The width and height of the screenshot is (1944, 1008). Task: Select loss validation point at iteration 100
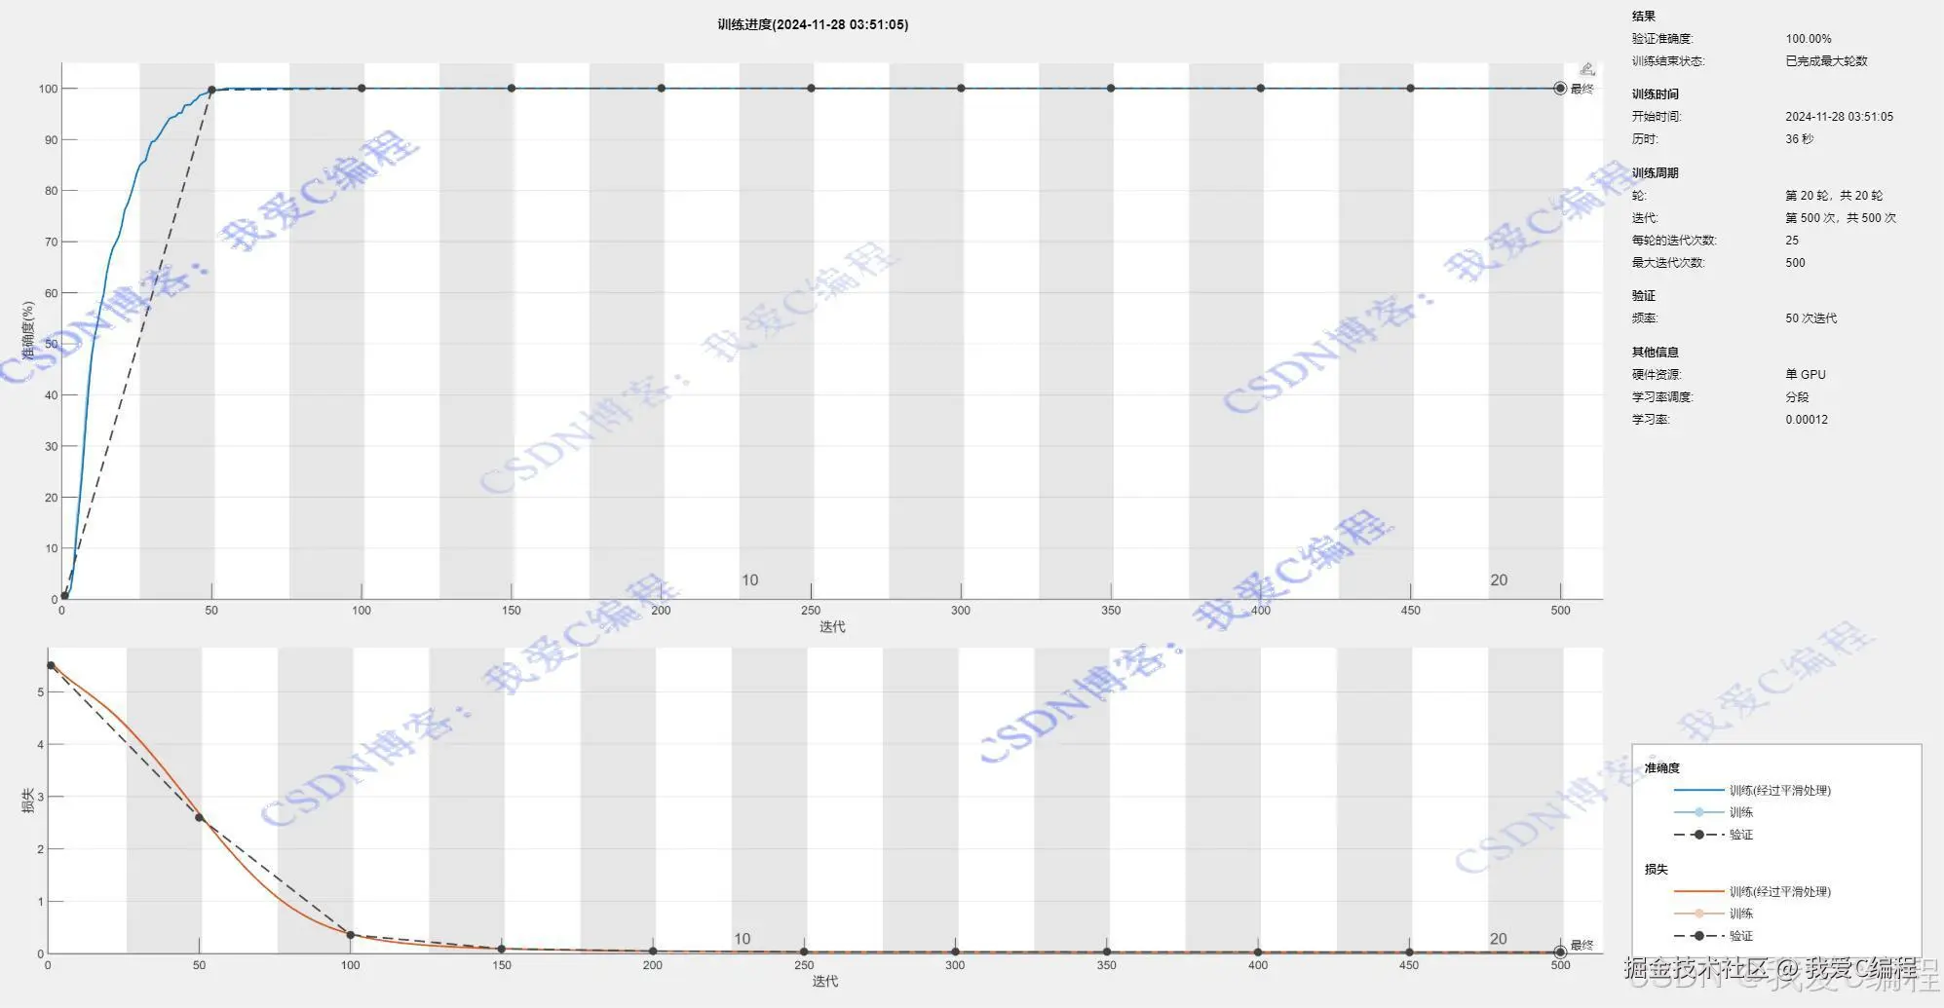click(351, 935)
